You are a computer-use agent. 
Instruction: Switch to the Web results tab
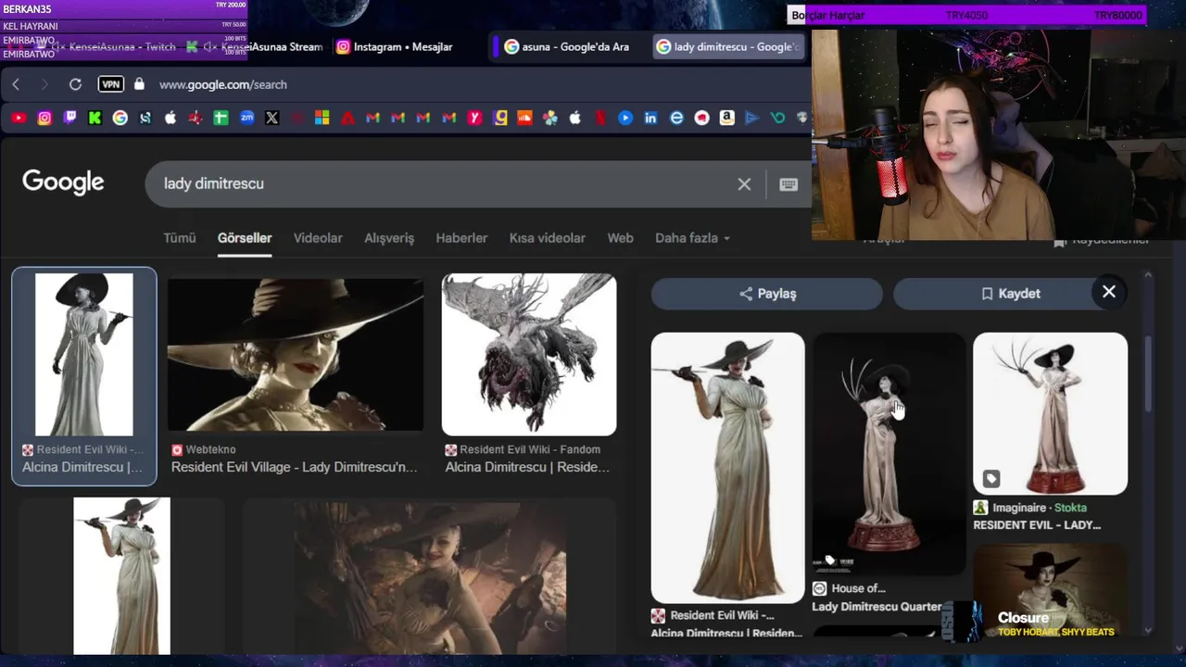click(620, 238)
